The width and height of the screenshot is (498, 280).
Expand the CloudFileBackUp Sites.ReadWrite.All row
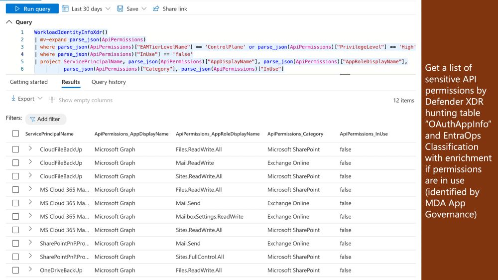tap(30, 175)
